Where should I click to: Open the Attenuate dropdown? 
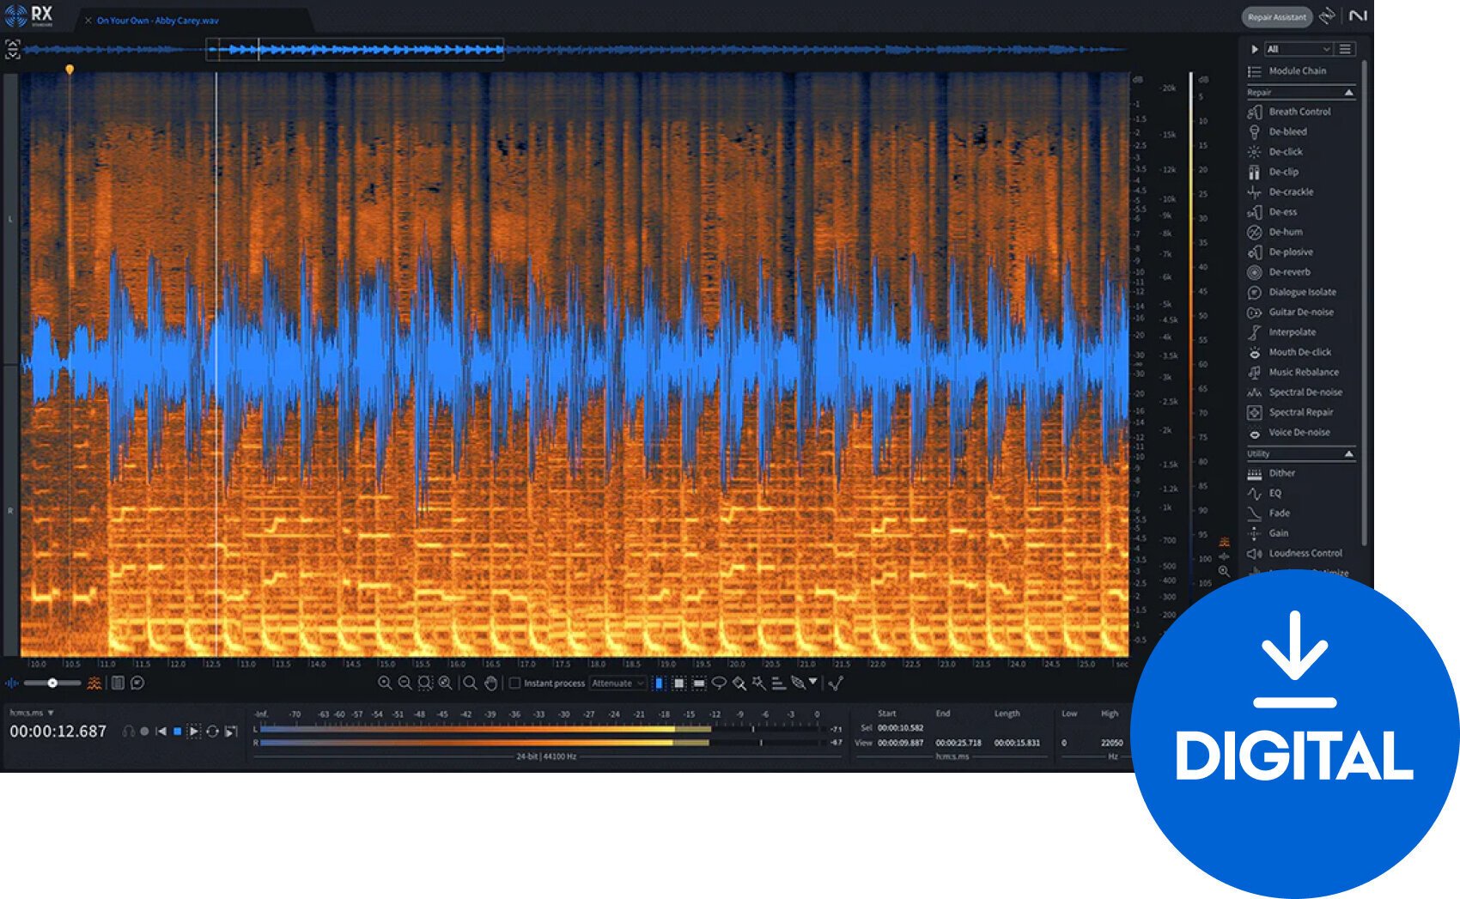coord(617,683)
